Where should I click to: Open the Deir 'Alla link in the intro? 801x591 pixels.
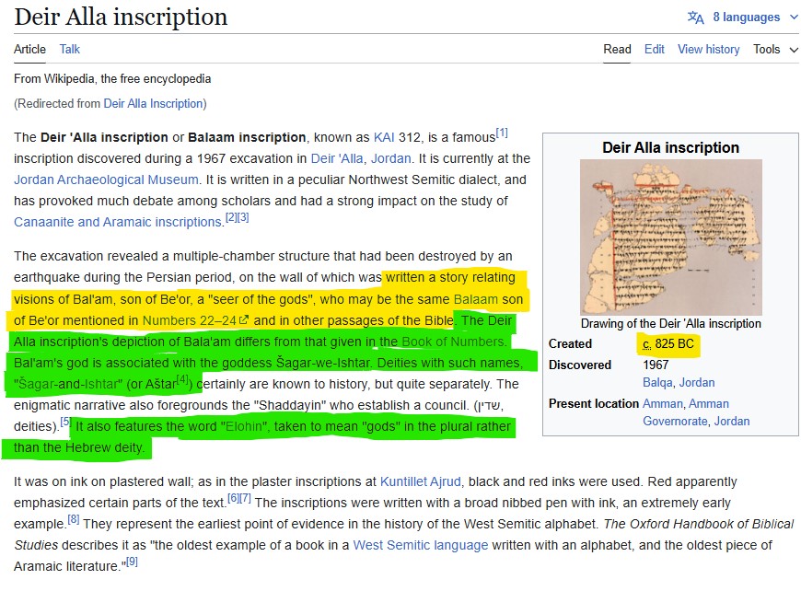click(x=337, y=158)
